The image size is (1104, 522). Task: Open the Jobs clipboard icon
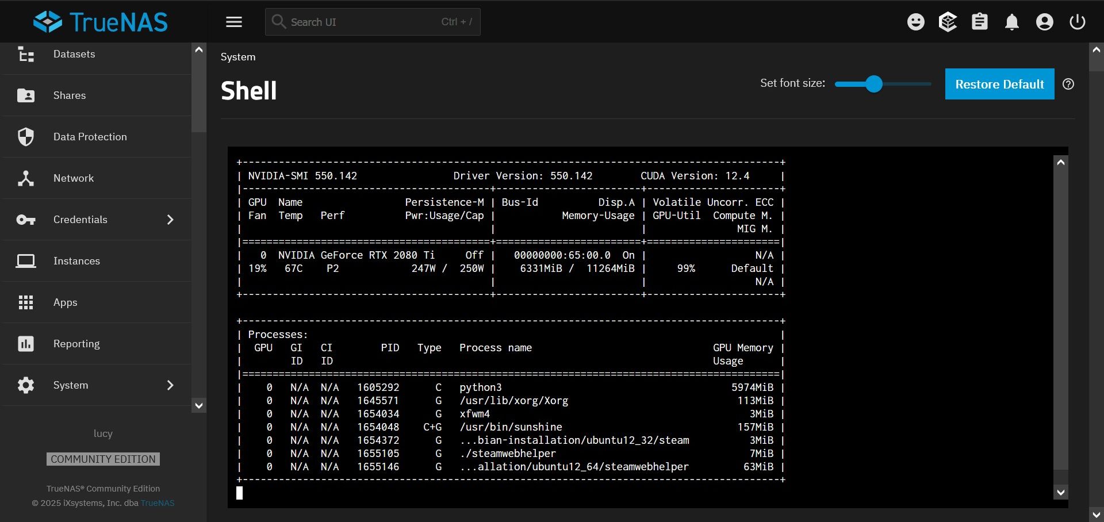coord(980,22)
